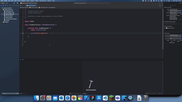Open the Edit menu

(12, 1)
